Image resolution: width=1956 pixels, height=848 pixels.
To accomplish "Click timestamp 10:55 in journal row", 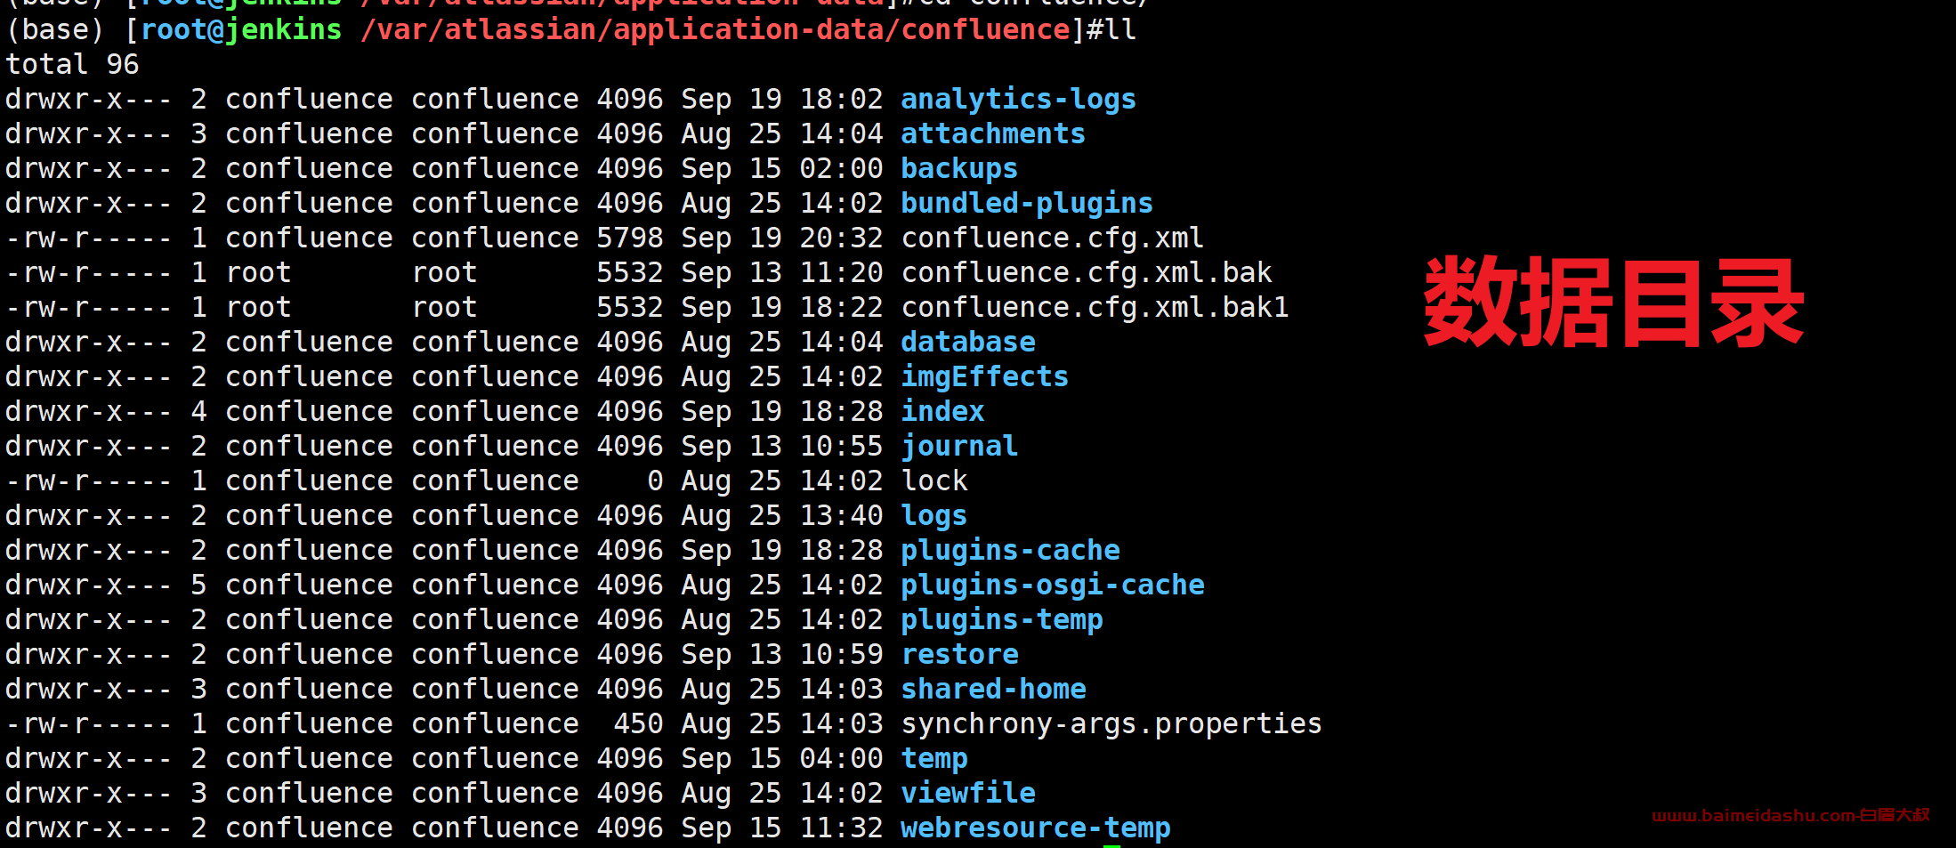I will tap(841, 447).
